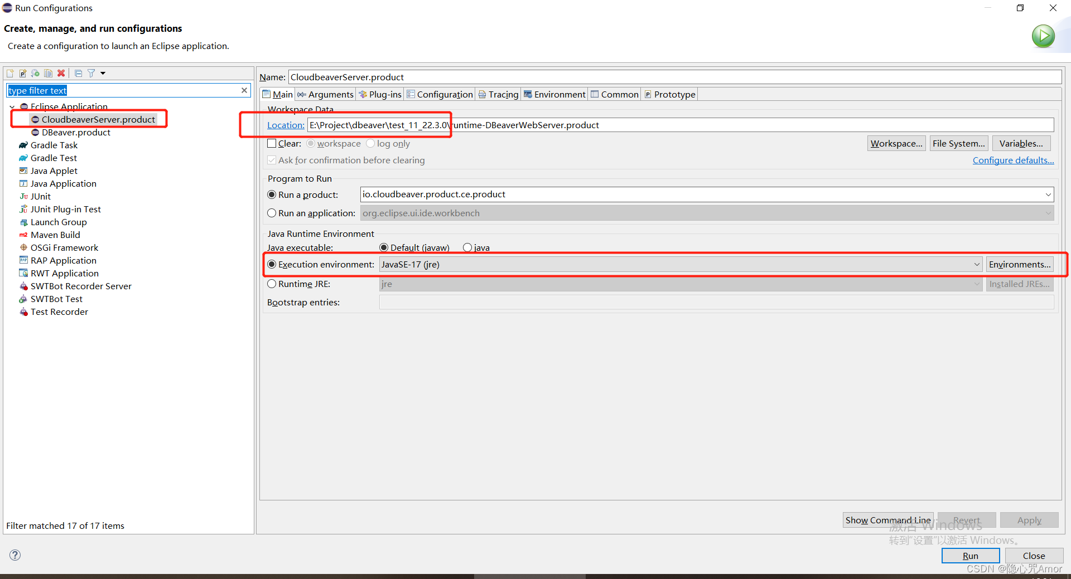The width and height of the screenshot is (1071, 579).
Task: Enable the Clear checkbox
Action: coord(272,143)
